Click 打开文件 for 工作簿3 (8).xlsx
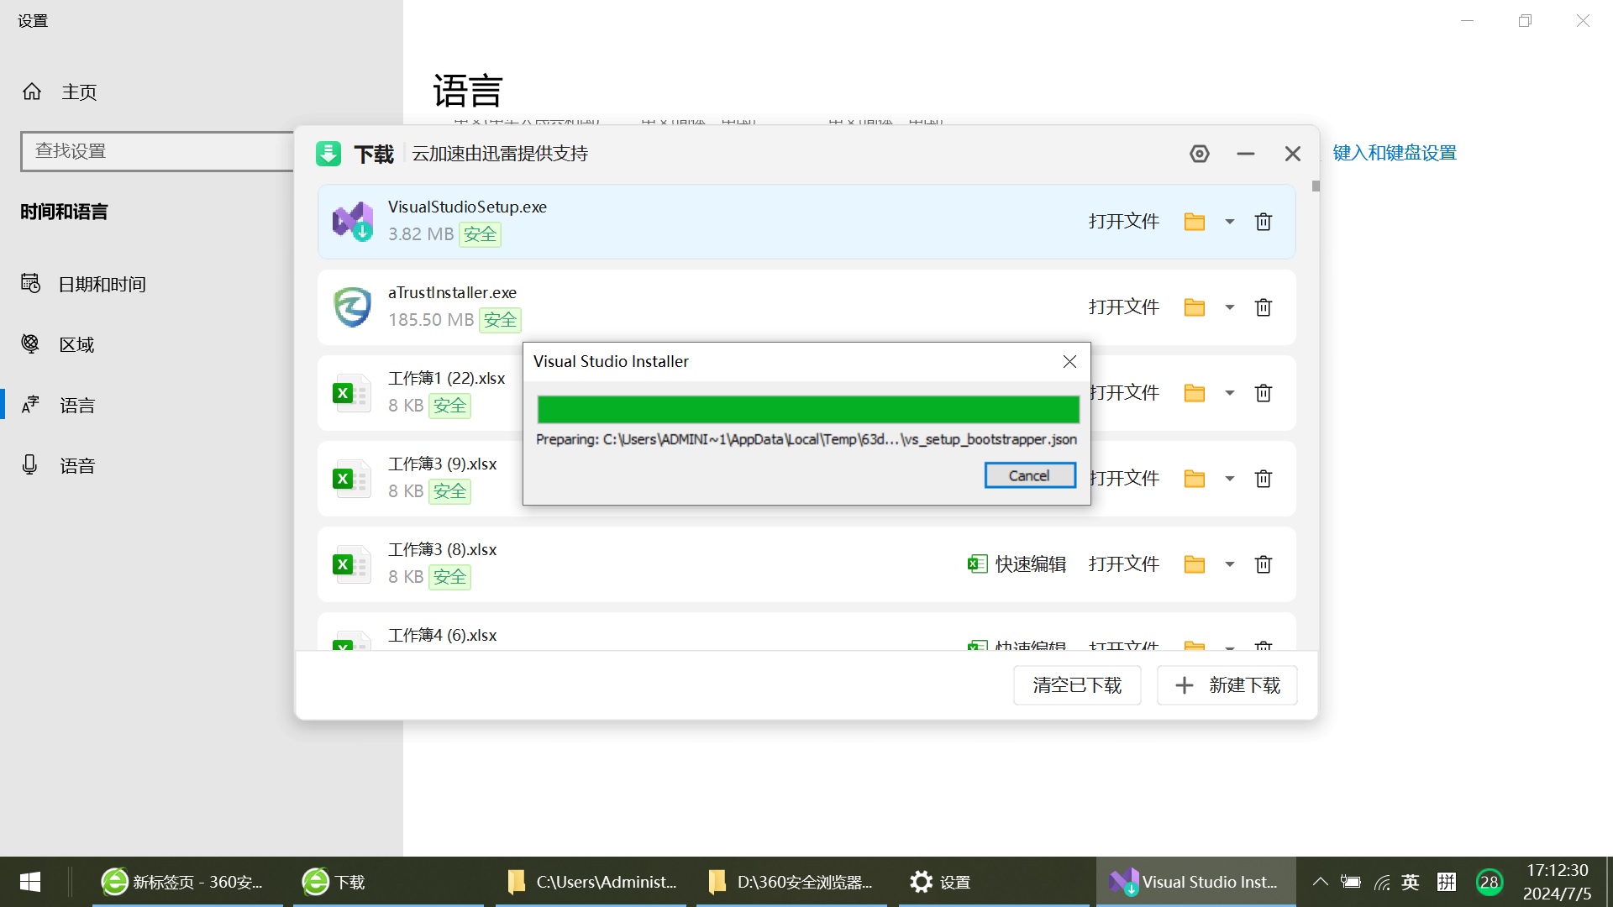Image resolution: width=1613 pixels, height=907 pixels. click(1124, 564)
